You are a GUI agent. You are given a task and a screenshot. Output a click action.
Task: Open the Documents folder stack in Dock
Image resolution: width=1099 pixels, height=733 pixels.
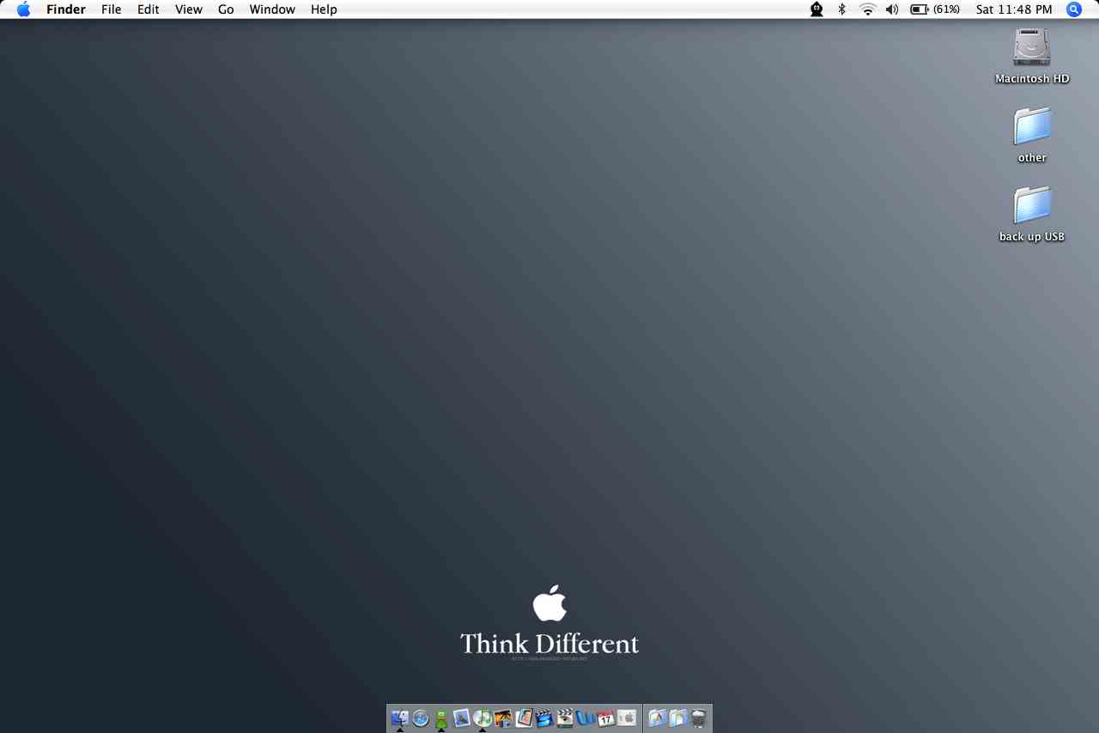click(677, 718)
